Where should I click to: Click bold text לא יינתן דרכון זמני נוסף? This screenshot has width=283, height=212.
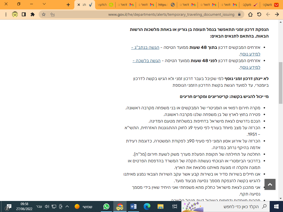pyautogui.click(x=246, y=79)
